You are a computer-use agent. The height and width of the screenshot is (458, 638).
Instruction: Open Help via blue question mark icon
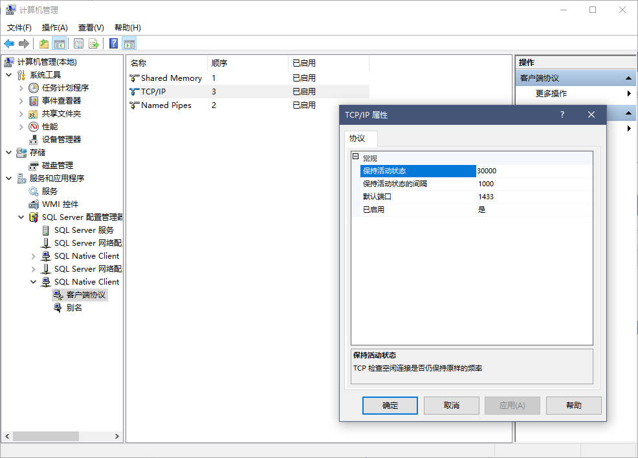tap(113, 43)
